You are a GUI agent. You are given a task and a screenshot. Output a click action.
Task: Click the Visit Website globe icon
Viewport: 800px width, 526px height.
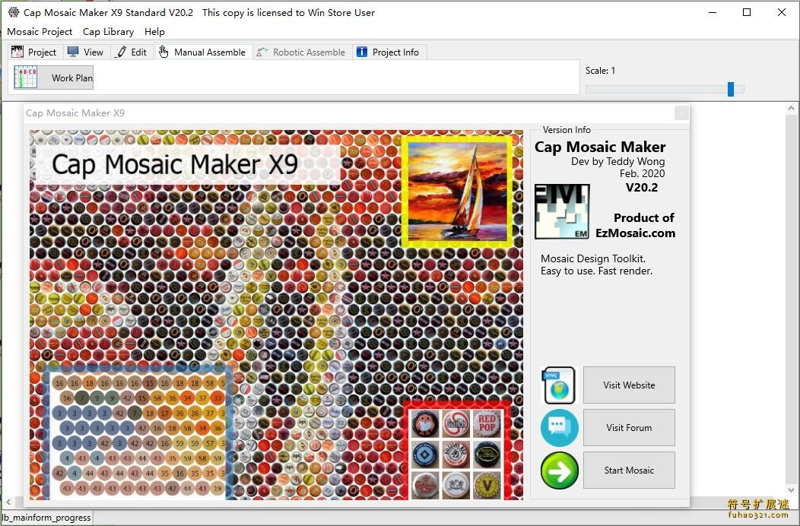tap(559, 385)
